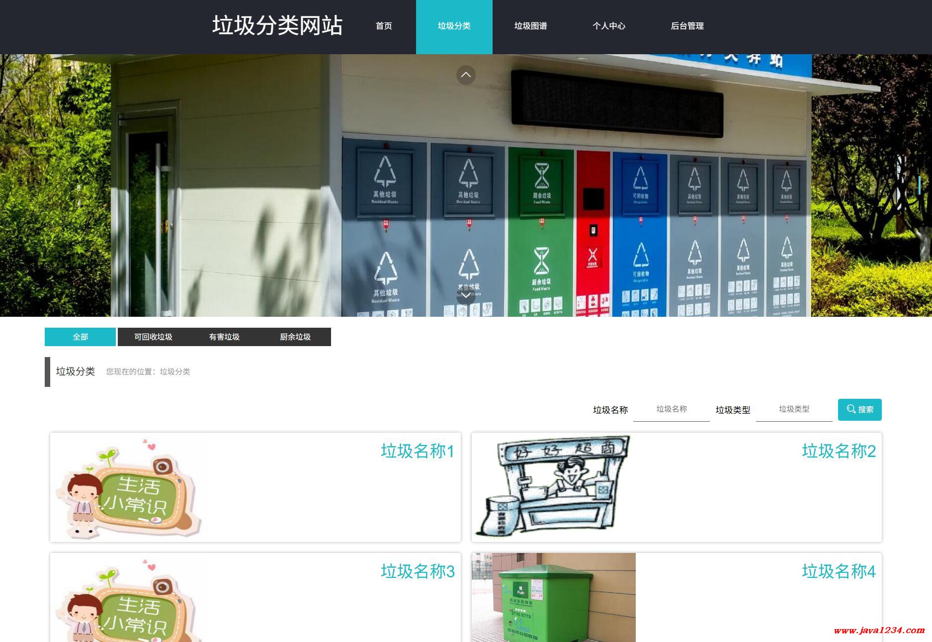The height and width of the screenshot is (642, 932).
Task: Open the 后台管理 menu item
Action: point(687,26)
